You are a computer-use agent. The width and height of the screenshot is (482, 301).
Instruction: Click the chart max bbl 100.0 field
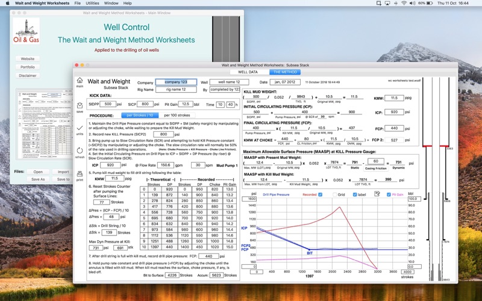pyautogui.click(x=415, y=199)
